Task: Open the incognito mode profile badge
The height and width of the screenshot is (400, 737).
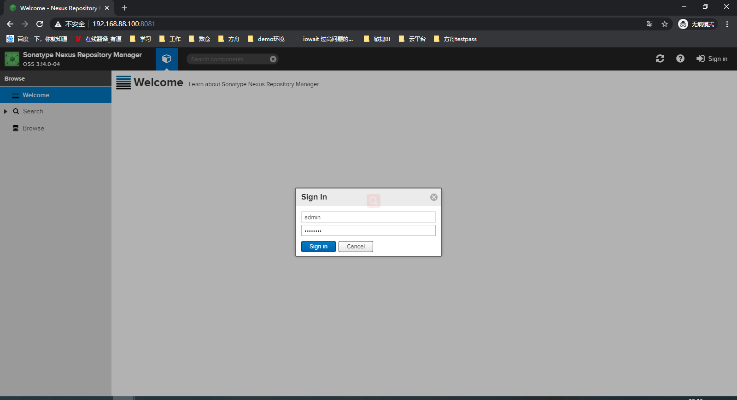Action: (x=697, y=24)
